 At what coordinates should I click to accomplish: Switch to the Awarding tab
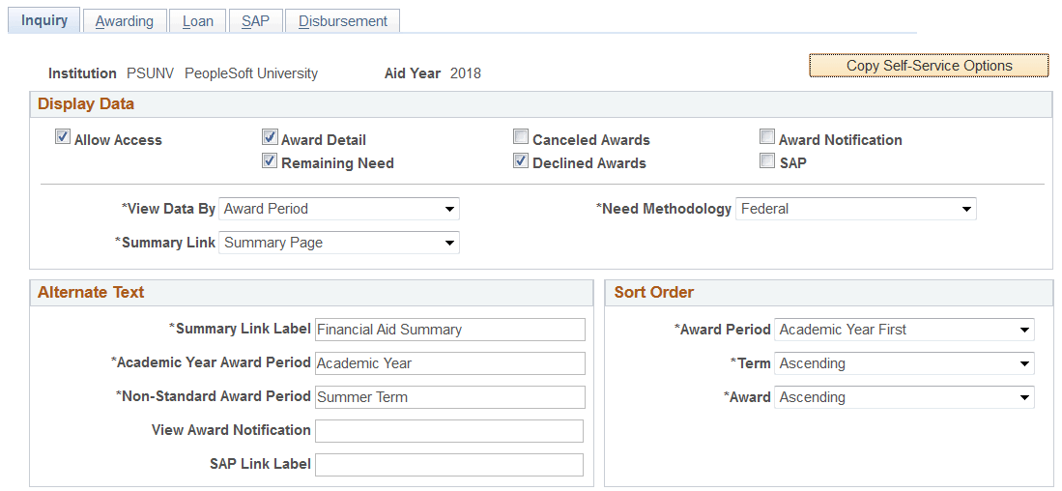[x=125, y=21]
